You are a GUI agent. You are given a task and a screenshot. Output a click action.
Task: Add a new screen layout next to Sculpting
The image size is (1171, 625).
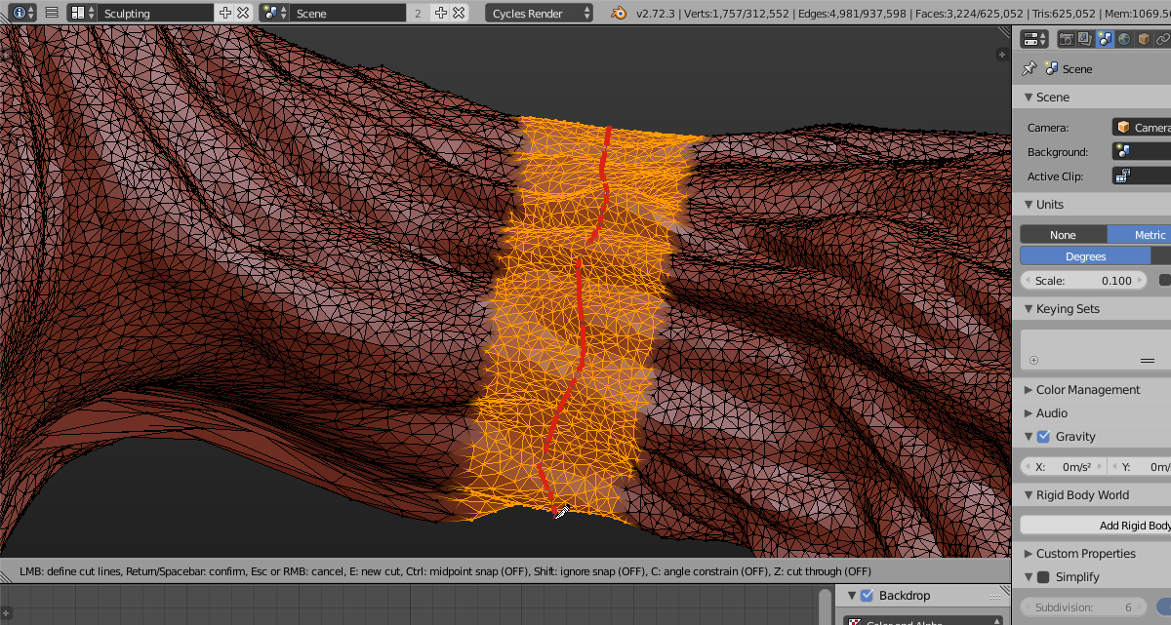(225, 14)
